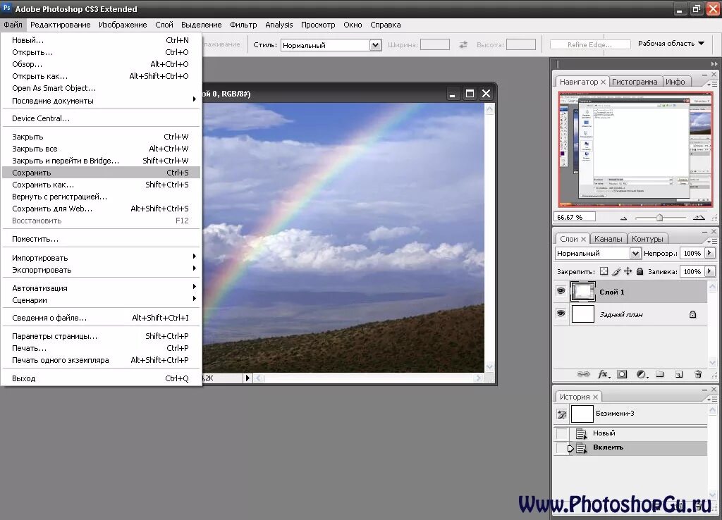Add a layer mask
Image resolution: width=722 pixels, height=520 pixels.
point(622,374)
